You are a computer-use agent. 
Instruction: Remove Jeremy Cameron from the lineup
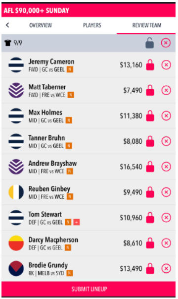[x=166, y=65]
